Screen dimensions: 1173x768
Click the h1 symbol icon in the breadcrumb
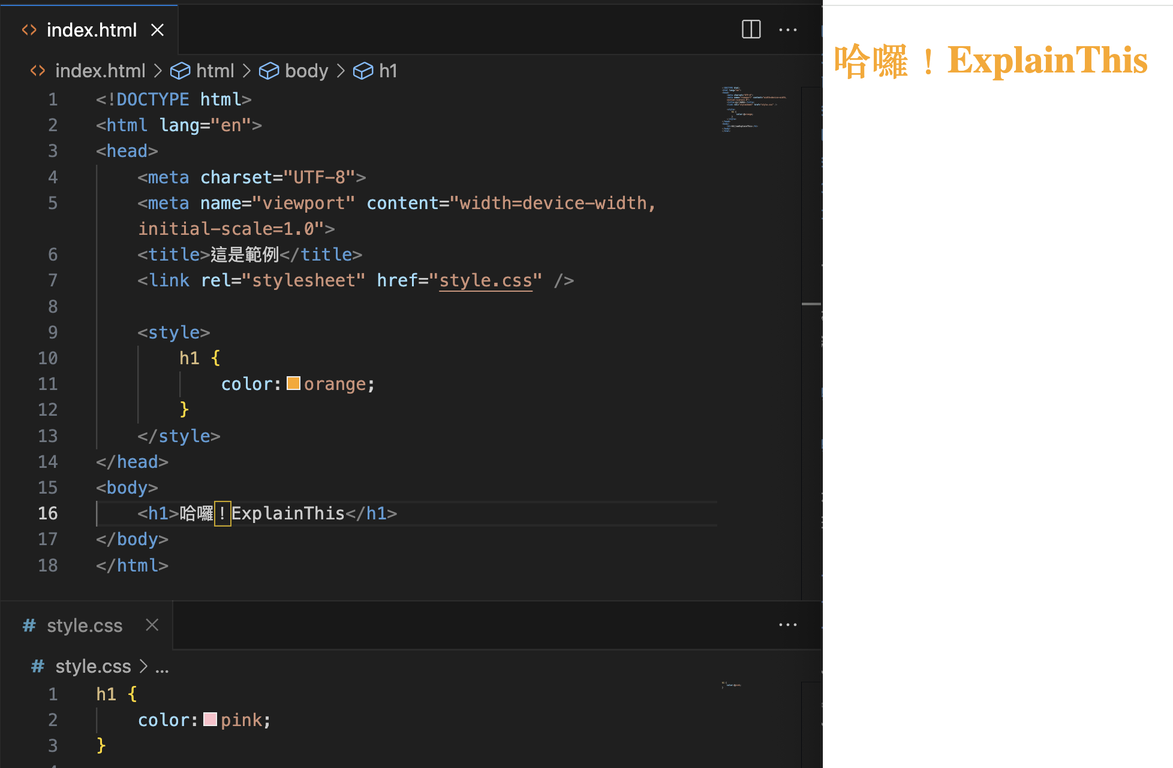click(x=363, y=71)
